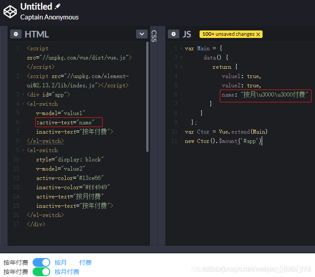Click the HTML editor vertical scrollbar
The image size is (315, 277).
point(148,97)
